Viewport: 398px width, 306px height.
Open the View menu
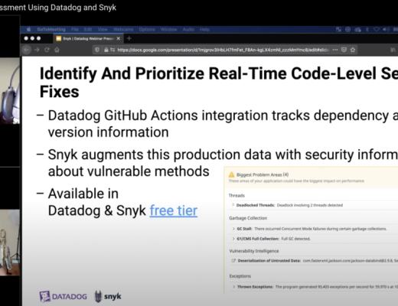coord(103,29)
